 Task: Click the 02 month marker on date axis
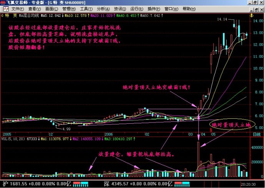click(x=147, y=134)
